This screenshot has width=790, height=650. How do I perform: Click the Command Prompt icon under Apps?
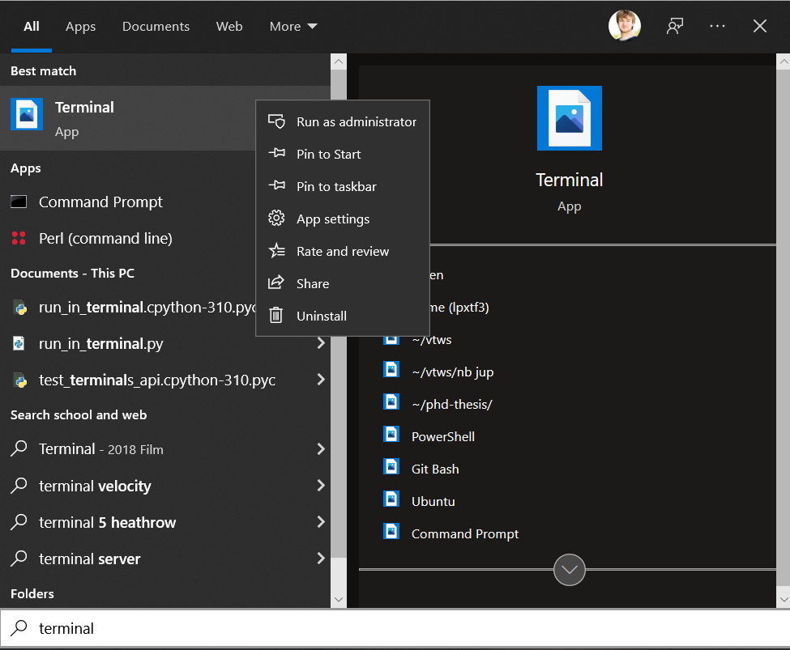[x=19, y=202]
